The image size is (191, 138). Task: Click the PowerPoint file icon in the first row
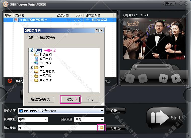point(17,20)
